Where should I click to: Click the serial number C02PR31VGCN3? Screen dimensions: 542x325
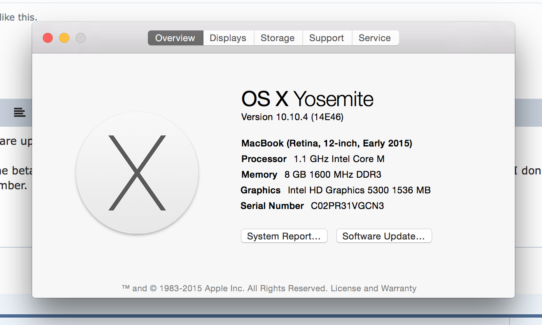pyautogui.click(x=348, y=206)
